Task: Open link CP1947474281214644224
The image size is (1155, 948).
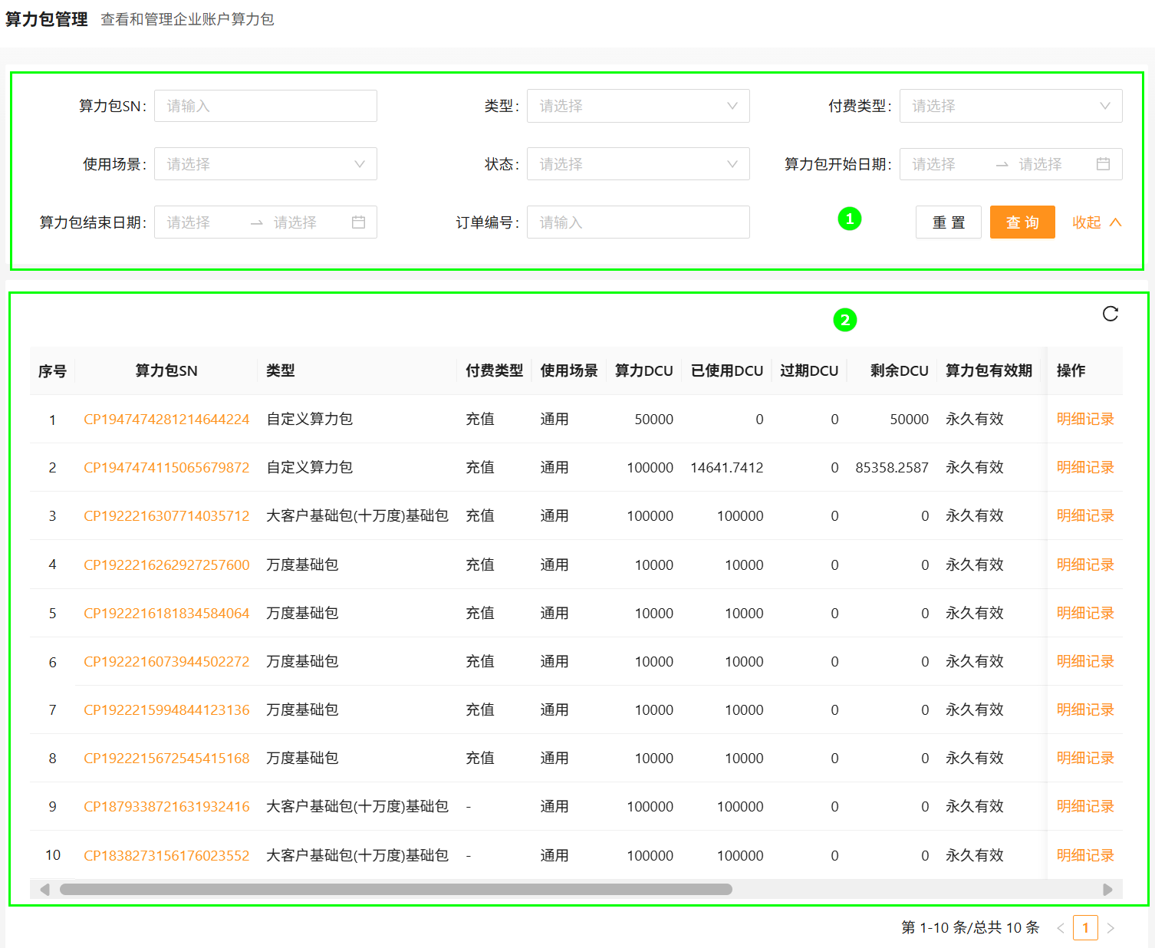Action: 166,420
